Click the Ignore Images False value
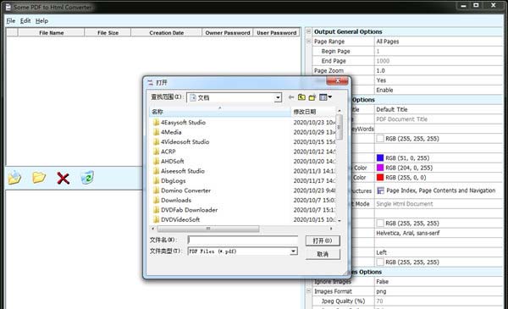This screenshot has width=508, height=309. pyautogui.click(x=383, y=281)
